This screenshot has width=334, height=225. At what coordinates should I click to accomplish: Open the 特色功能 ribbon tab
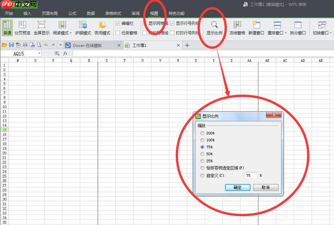[x=177, y=13]
